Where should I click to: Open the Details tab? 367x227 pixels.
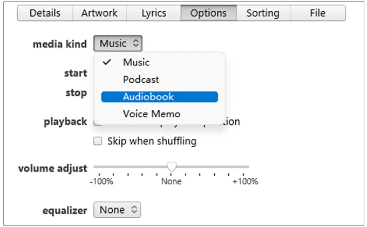click(45, 13)
